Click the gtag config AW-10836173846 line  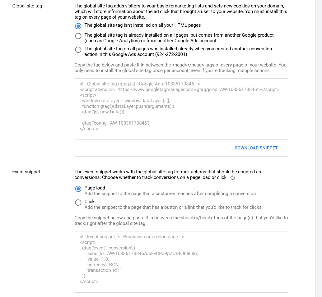click(x=116, y=123)
